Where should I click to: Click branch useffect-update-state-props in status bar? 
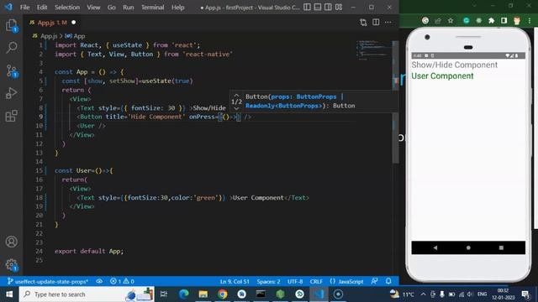coord(48,282)
